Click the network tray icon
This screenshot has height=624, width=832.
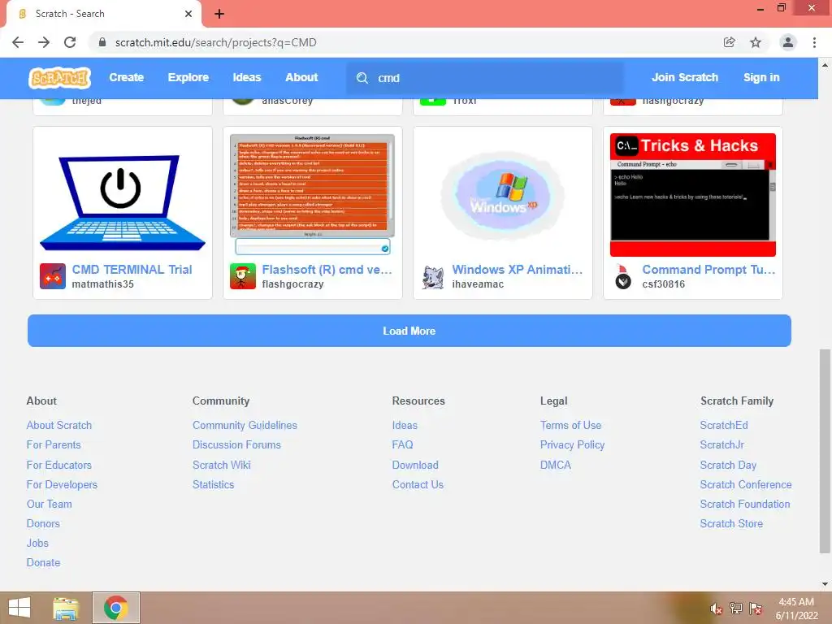(x=736, y=609)
